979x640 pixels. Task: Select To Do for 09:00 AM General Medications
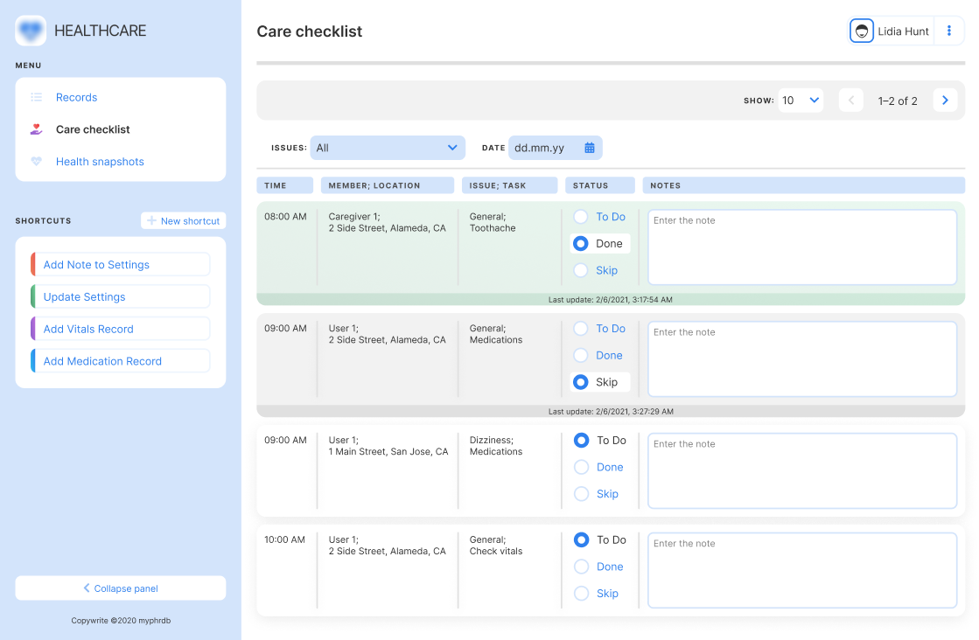581,329
